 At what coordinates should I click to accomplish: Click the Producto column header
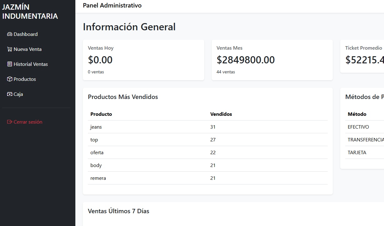(101, 114)
